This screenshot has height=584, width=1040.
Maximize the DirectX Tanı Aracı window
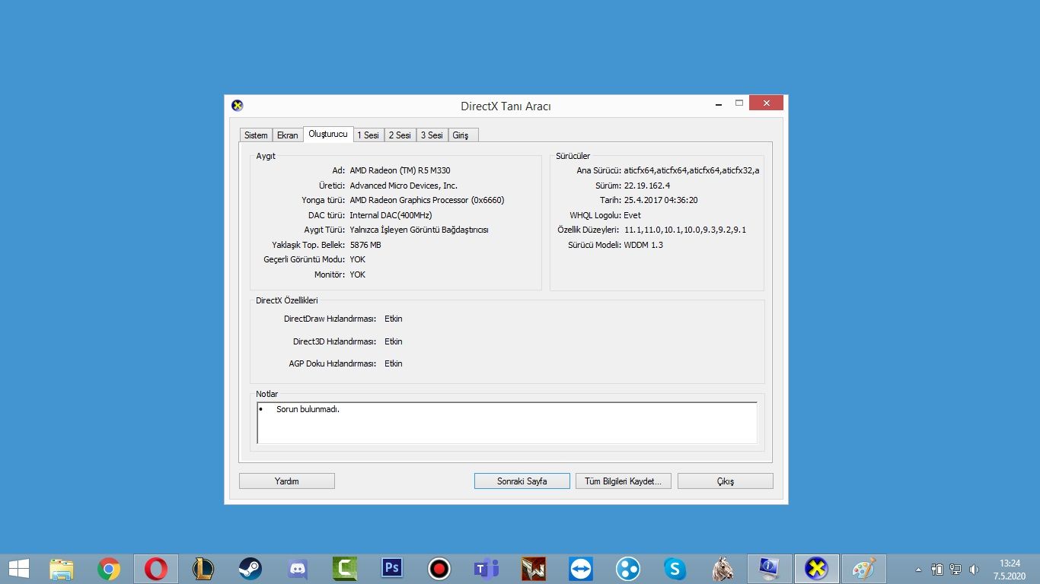point(739,103)
